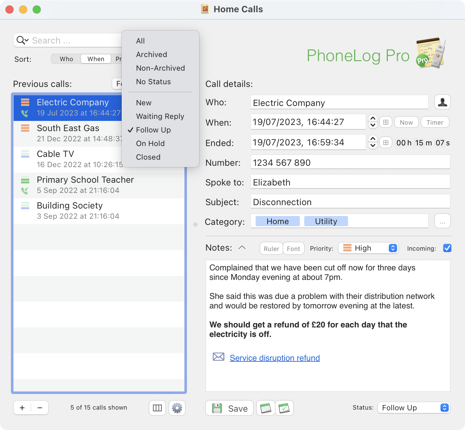Screen dimensions: 465x430
Task: Toggle the Incoming checkbox
Action: [x=447, y=248]
